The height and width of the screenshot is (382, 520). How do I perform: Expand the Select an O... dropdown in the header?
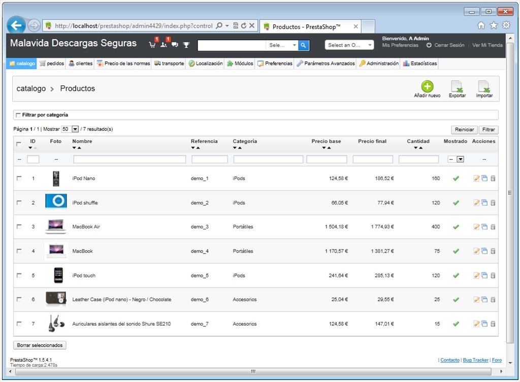(349, 45)
